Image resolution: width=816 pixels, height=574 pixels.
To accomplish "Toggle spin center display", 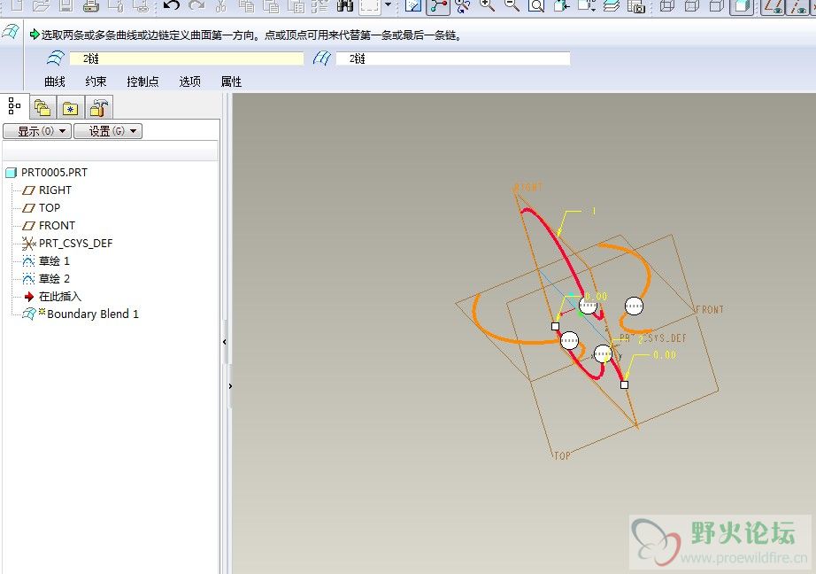I will 438,5.
